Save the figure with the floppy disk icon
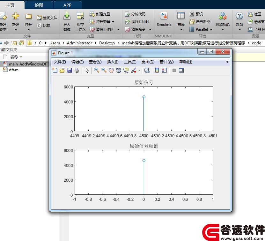This screenshot has width=265, height=241. pyautogui.click(x=70, y=70)
